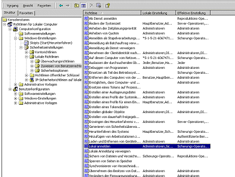235x177 pixels.
Task: Click the IP-Sicherheitsrichtlinien icon
Action: click(32, 80)
